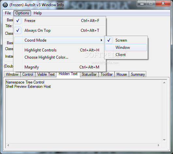Choose Highlight Controls menu entry
The height and width of the screenshot is (154, 173).
click(60, 50)
